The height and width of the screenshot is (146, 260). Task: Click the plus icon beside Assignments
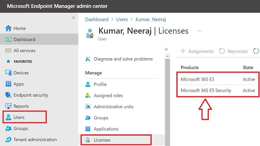183,51
